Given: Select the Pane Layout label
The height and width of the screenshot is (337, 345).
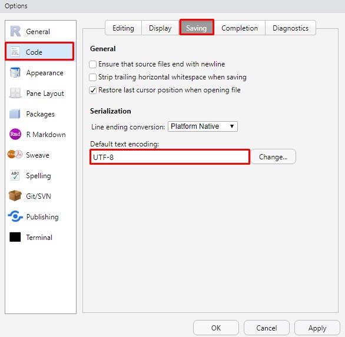Looking at the screenshot, I should 45,94.
